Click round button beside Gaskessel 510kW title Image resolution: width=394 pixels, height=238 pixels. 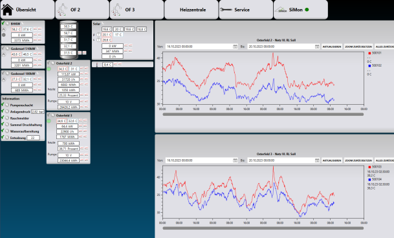(x=8, y=49)
